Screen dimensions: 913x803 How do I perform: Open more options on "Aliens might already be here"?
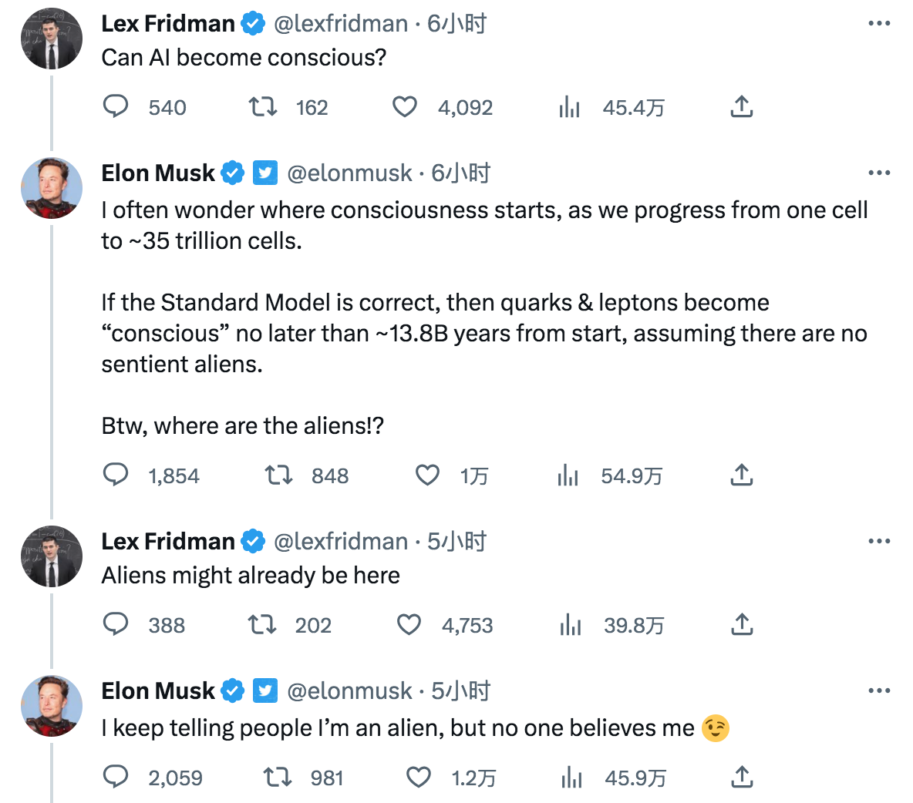(879, 542)
